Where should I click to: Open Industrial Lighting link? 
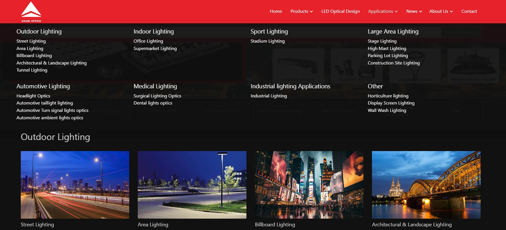pos(269,96)
